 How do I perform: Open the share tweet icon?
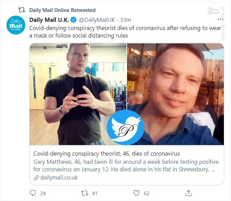click(188, 193)
